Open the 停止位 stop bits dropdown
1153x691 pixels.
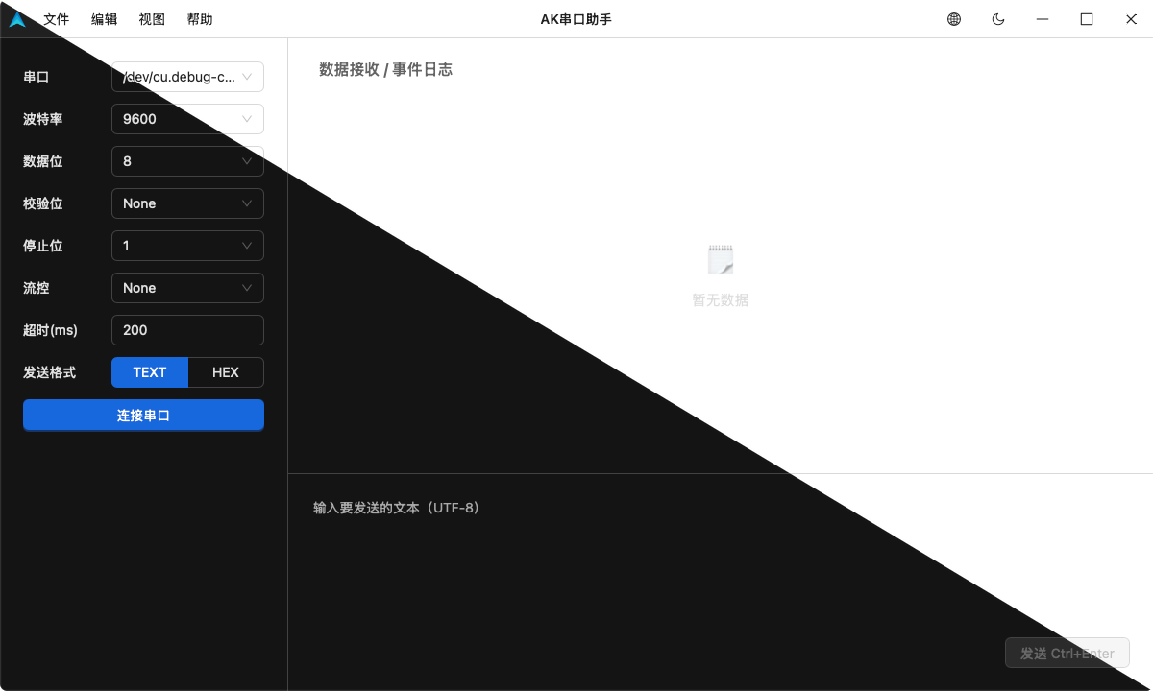click(187, 246)
